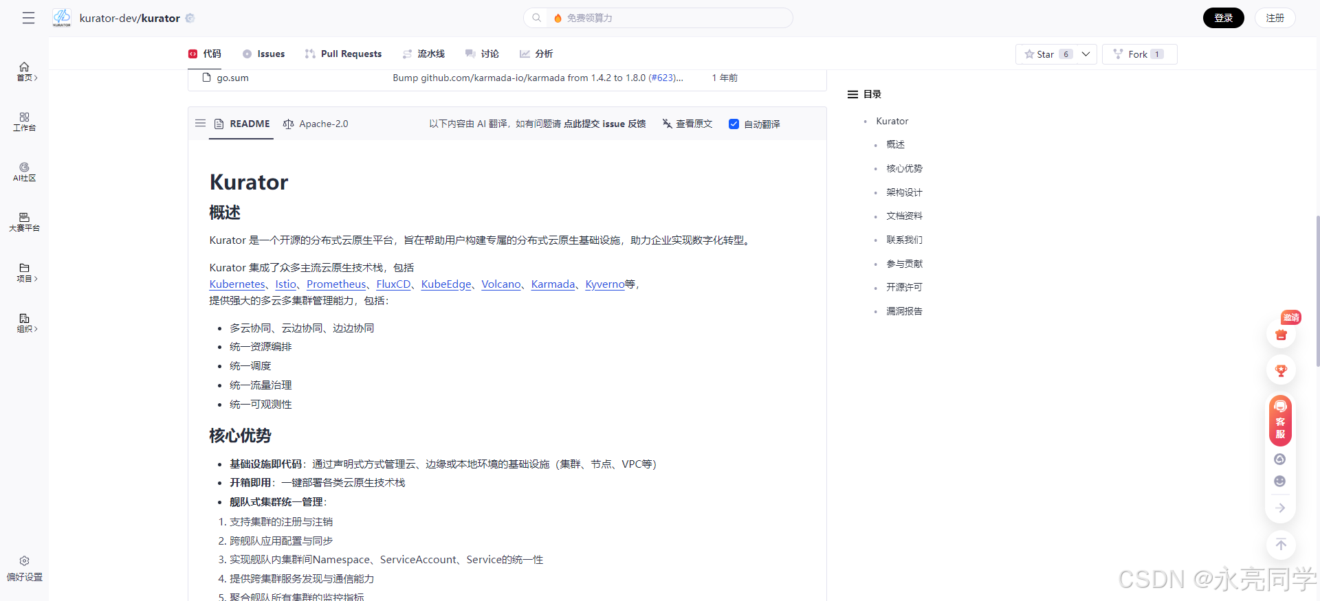The height and width of the screenshot is (601, 1320).
Task: Open the 项目 projects sidebar item
Action: (25, 272)
